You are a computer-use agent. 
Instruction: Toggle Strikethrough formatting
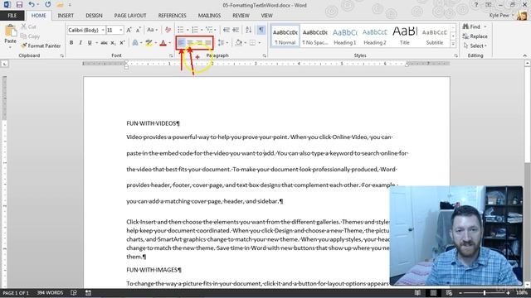[104, 43]
